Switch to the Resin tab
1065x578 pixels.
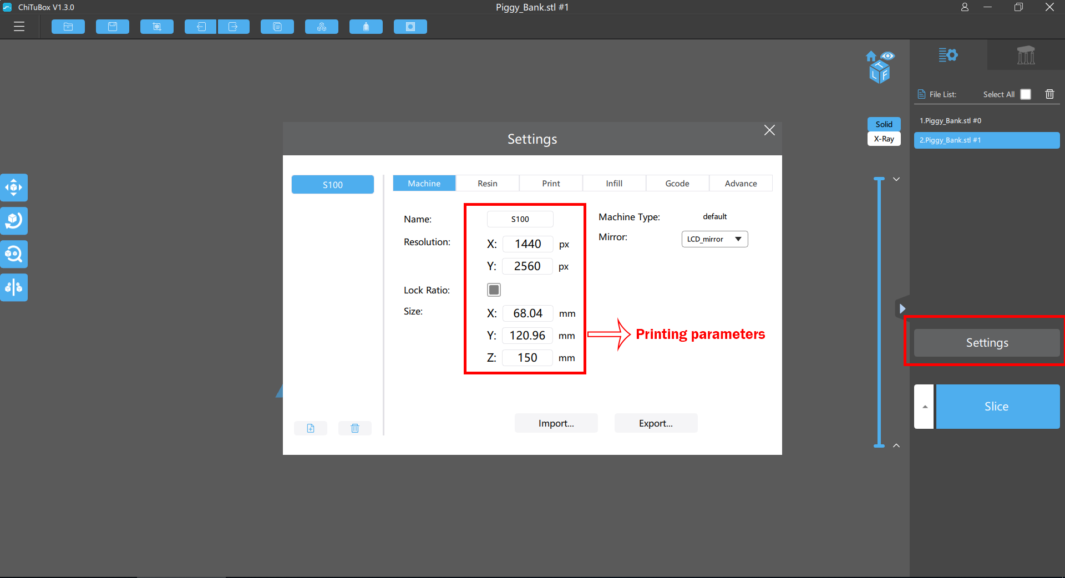[488, 184]
